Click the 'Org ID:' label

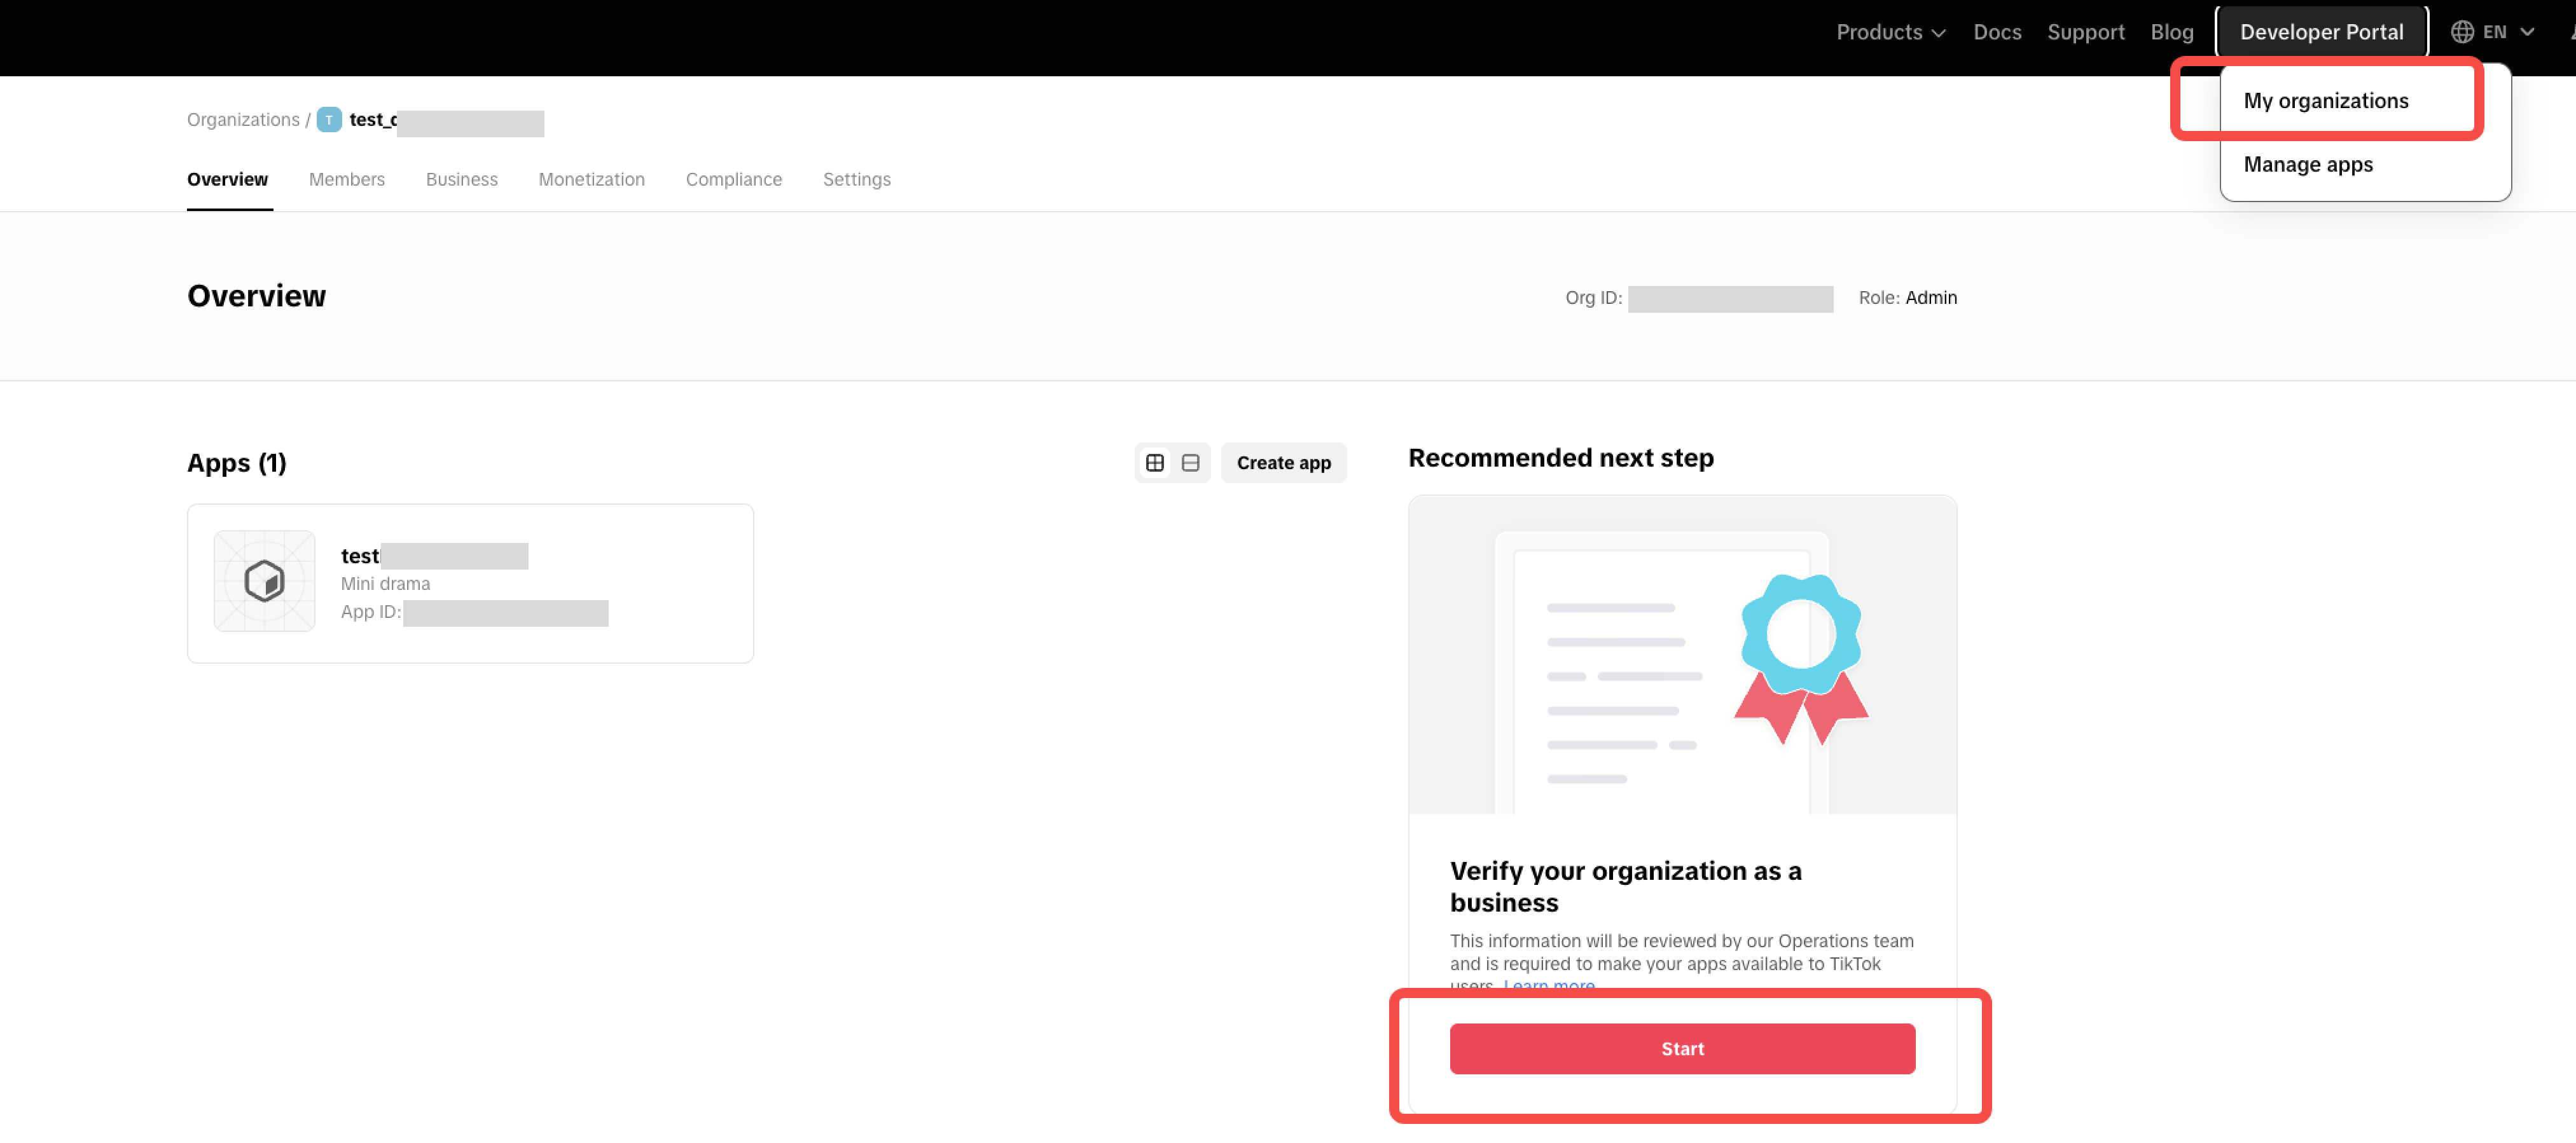tap(1593, 298)
